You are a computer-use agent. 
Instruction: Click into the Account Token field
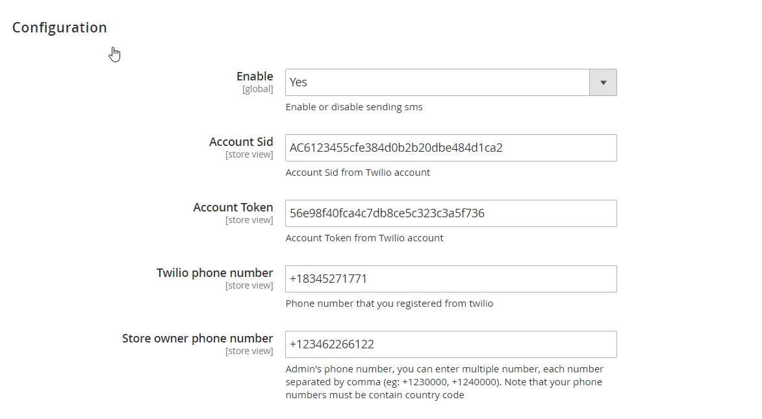pyautogui.click(x=451, y=213)
